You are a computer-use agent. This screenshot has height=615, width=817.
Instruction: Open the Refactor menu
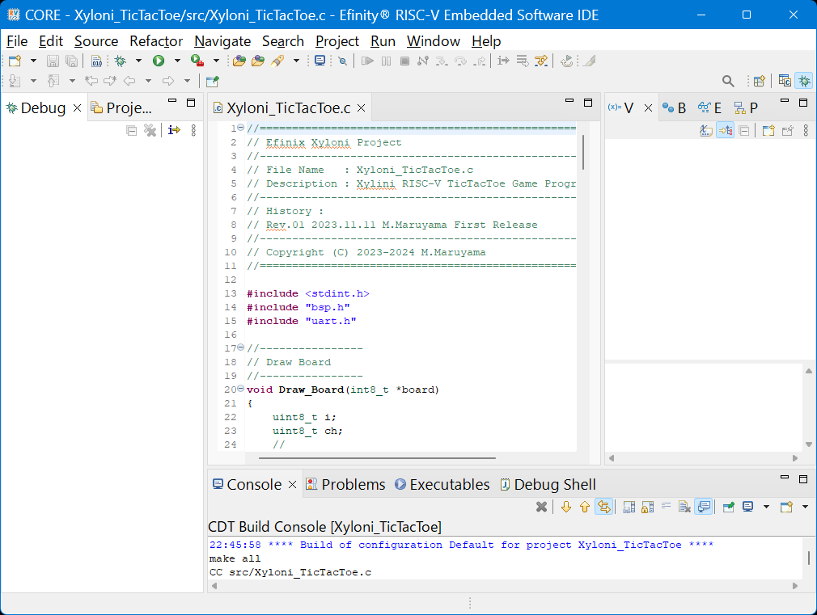(x=156, y=41)
